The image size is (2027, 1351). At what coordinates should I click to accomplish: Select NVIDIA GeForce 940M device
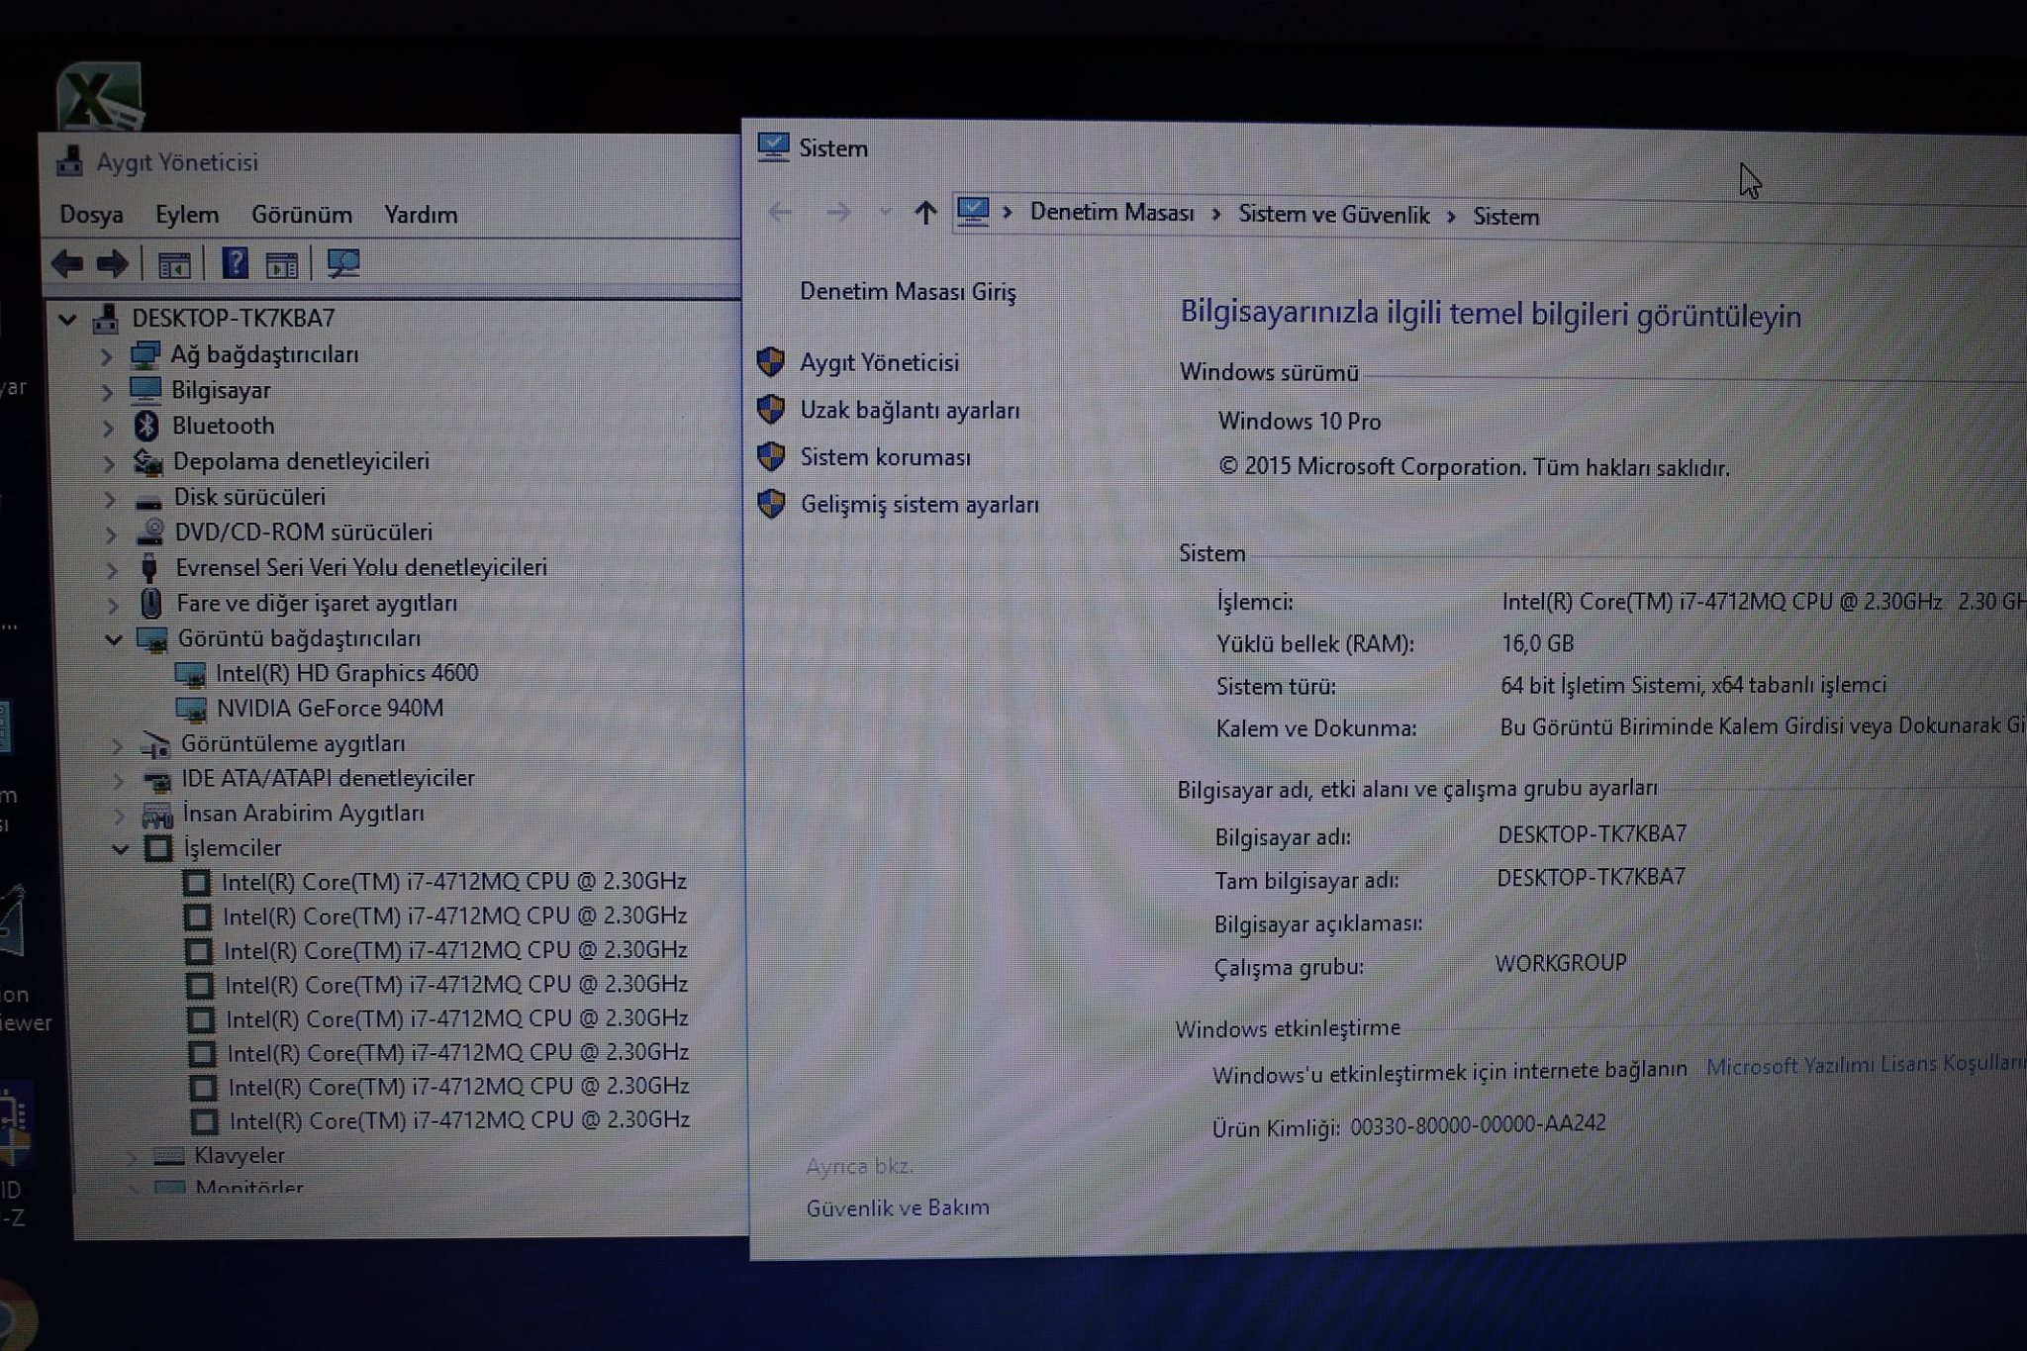pyautogui.click(x=330, y=709)
